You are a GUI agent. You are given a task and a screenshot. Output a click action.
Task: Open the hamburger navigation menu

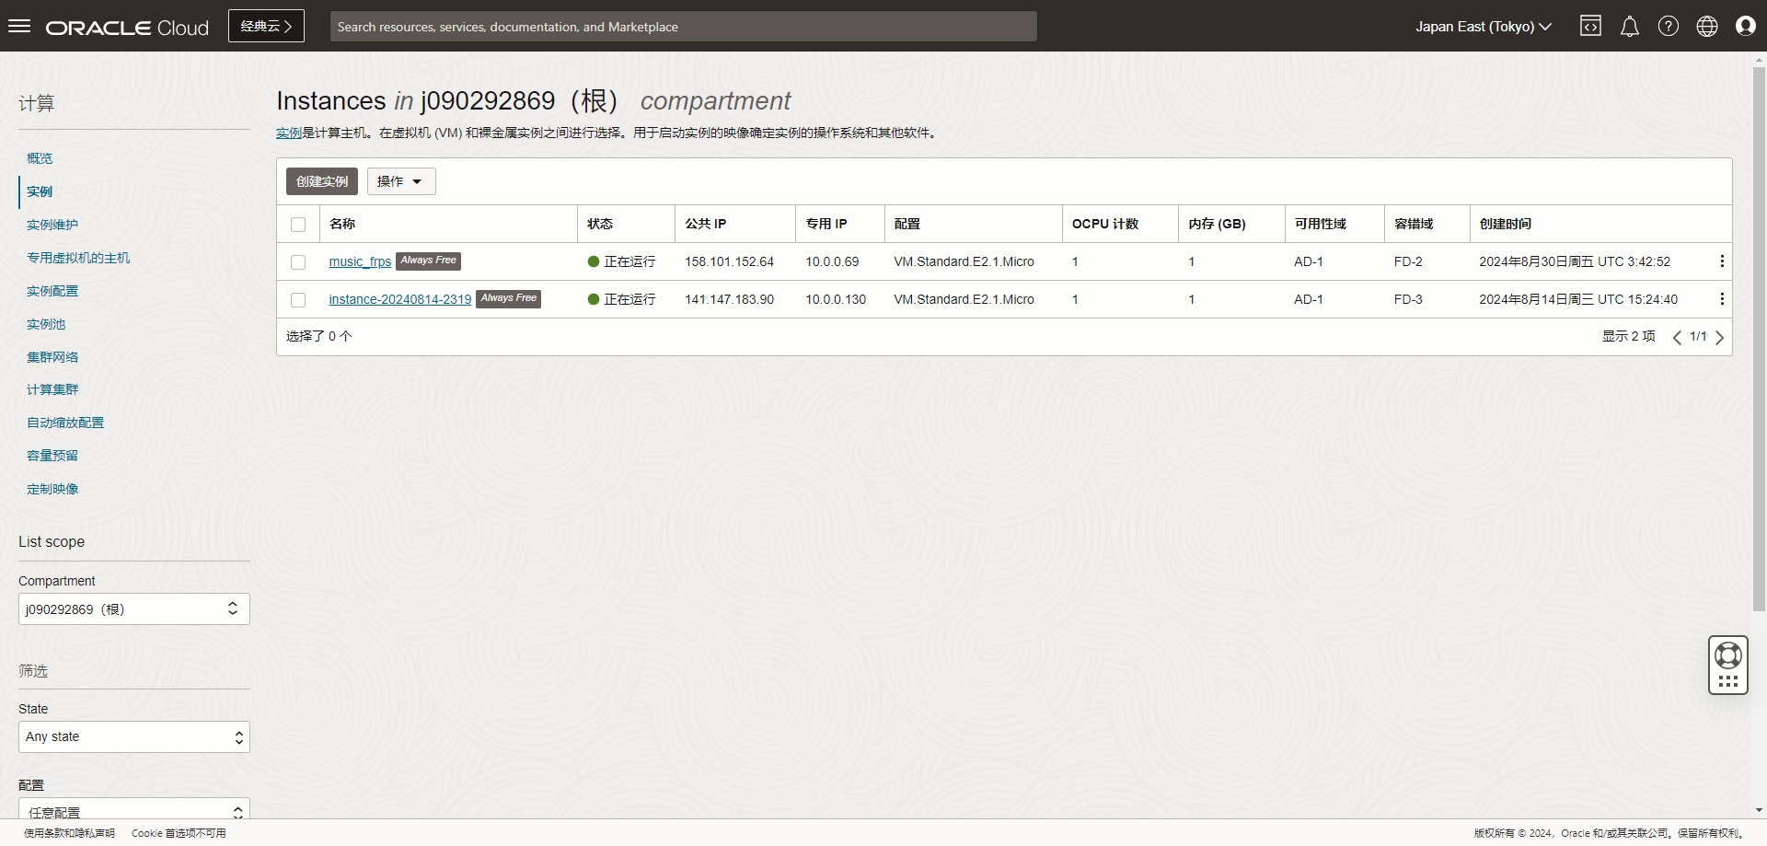tap(19, 26)
